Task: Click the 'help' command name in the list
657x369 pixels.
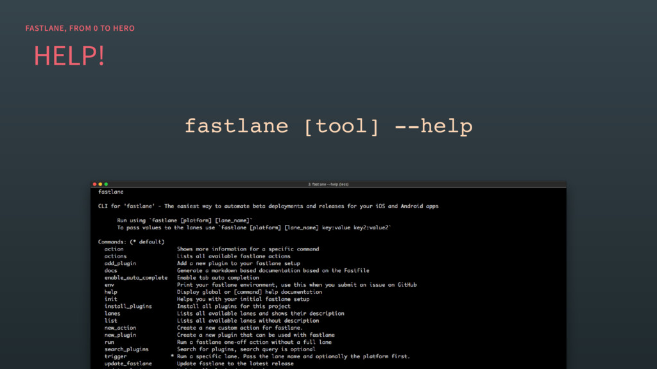Action: (110, 292)
